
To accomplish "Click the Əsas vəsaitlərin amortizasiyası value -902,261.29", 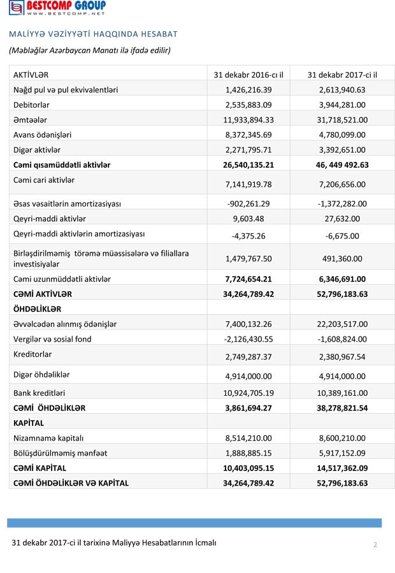I will (x=248, y=204).
